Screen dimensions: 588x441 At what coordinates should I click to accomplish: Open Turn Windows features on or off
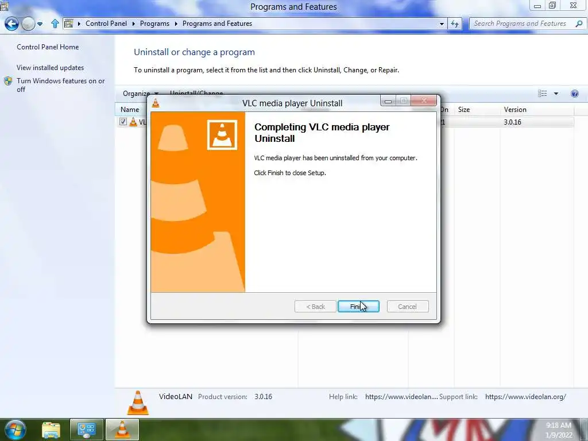61,85
